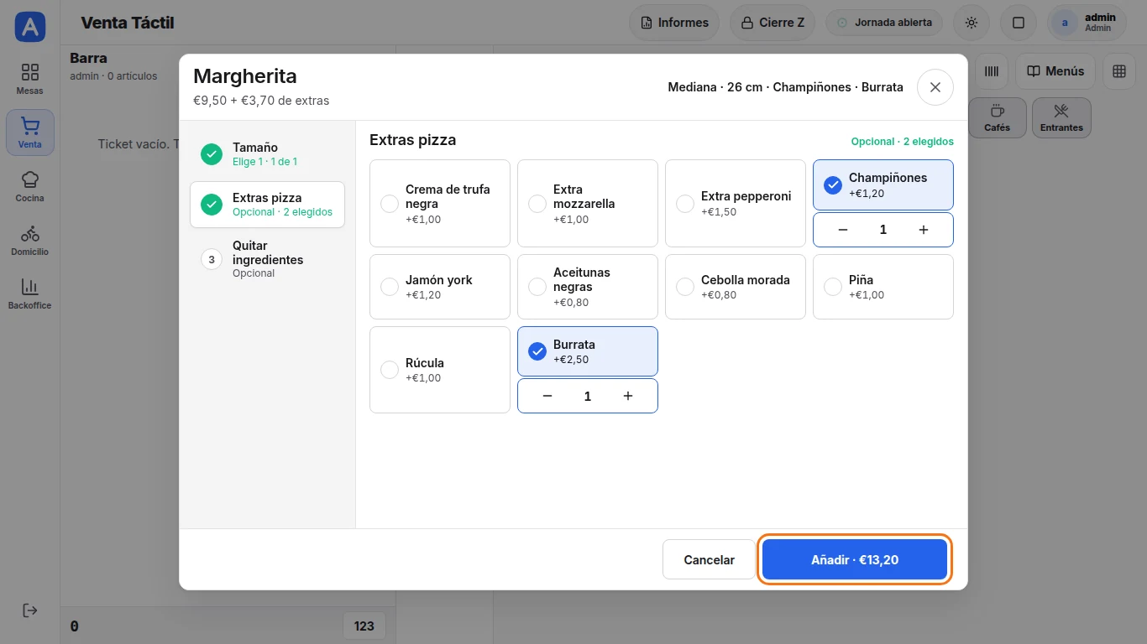
Task: Open the admin user avatar
Action: point(1065,23)
